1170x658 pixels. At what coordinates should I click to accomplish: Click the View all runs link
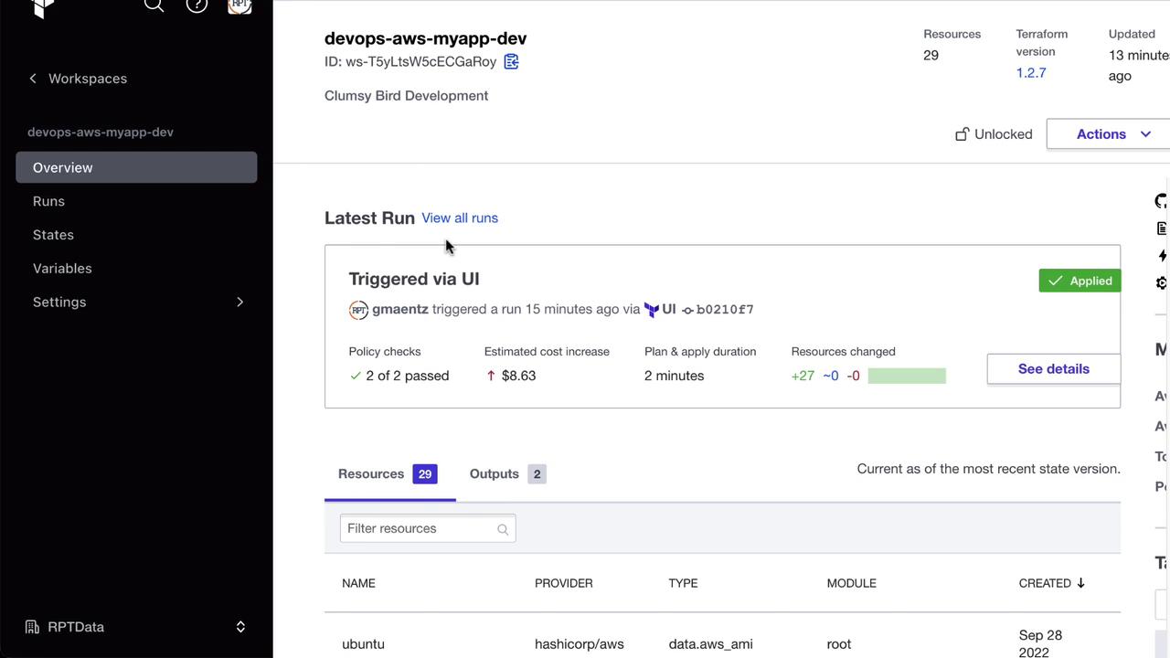(x=460, y=218)
